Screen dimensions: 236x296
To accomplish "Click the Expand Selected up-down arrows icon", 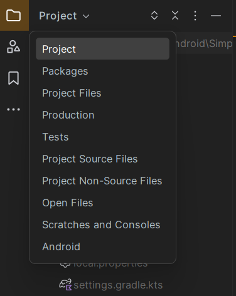I will (x=154, y=16).
